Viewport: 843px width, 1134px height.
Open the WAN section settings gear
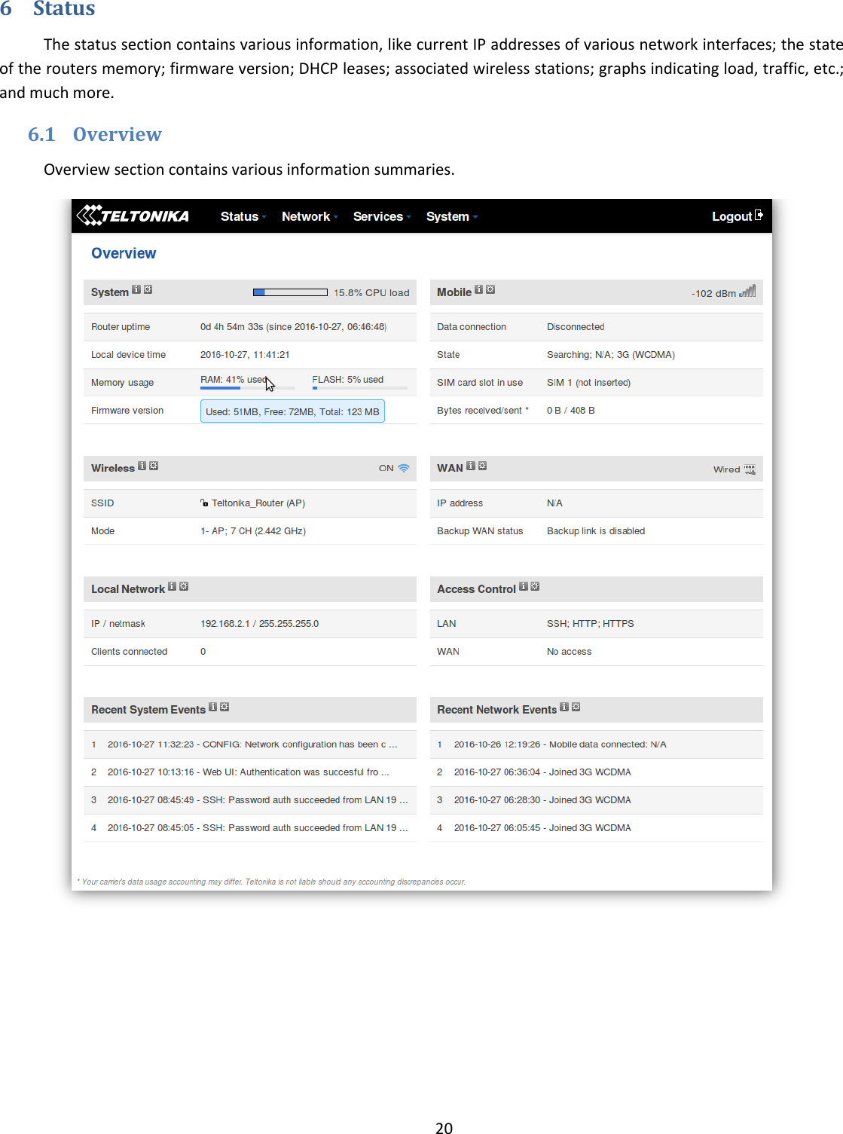pyautogui.click(x=483, y=466)
